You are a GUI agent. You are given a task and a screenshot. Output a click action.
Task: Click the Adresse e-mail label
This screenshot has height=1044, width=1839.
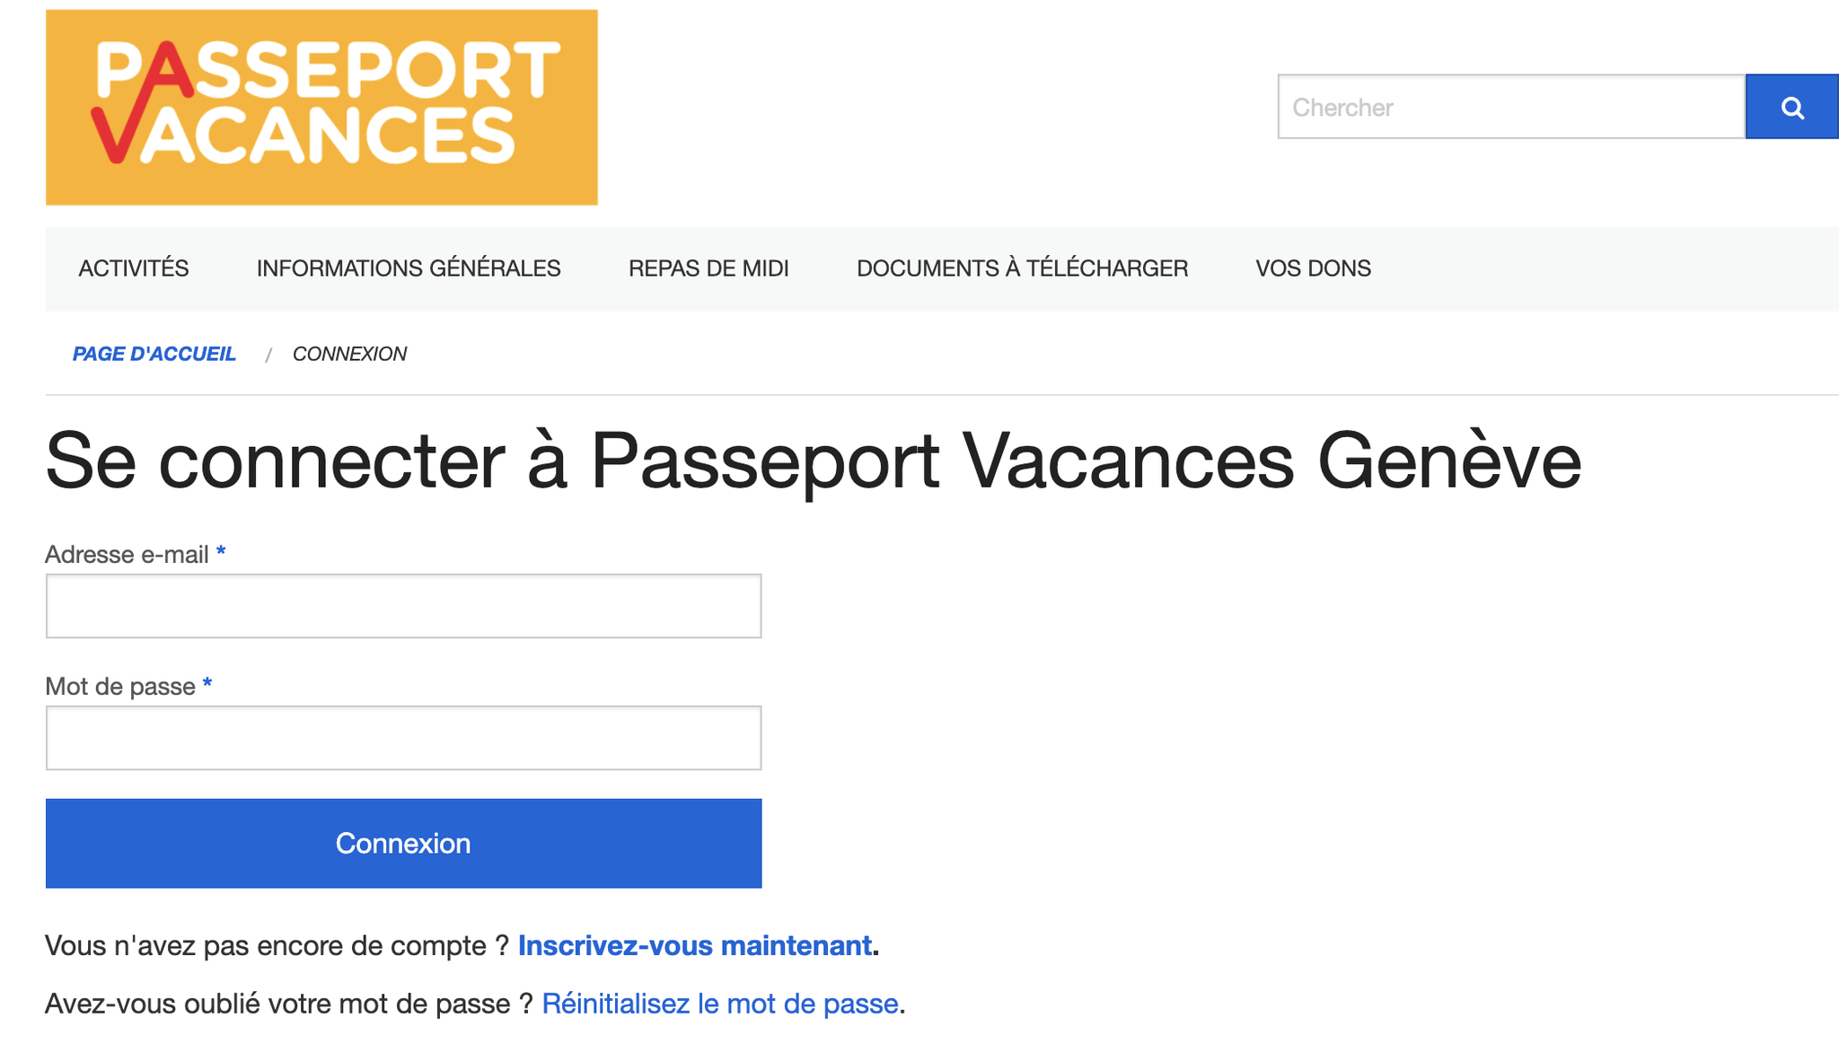click(127, 555)
